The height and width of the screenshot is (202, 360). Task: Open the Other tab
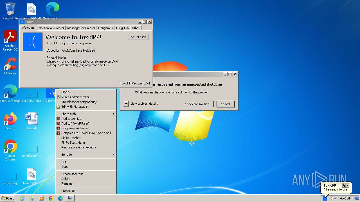pyautogui.click(x=136, y=28)
